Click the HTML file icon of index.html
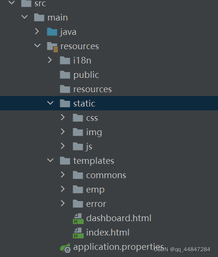Image resolution: width=218 pixels, height=257 pixels. coord(78,233)
